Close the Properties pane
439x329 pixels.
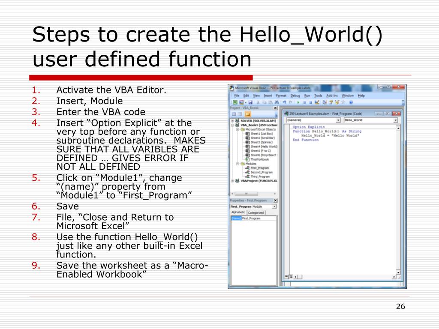[x=275, y=200]
